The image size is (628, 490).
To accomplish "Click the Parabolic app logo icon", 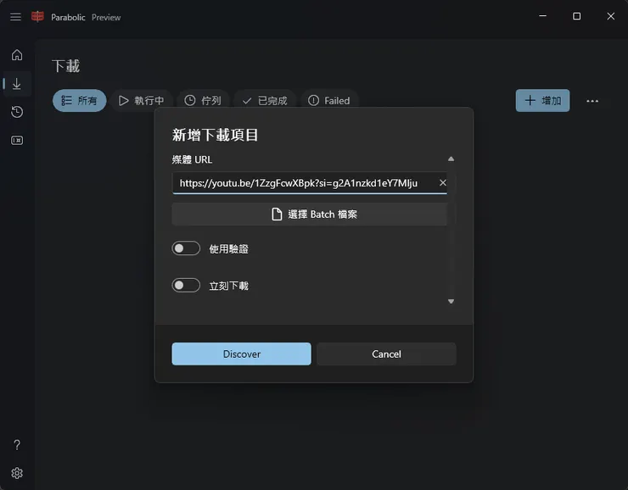I will 37,17.
